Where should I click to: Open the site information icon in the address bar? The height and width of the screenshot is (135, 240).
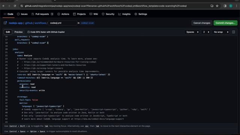(x=22, y=6)
